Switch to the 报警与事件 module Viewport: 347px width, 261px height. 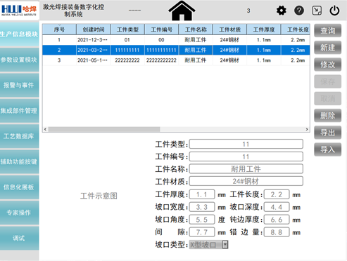click(x=19, y=85)
